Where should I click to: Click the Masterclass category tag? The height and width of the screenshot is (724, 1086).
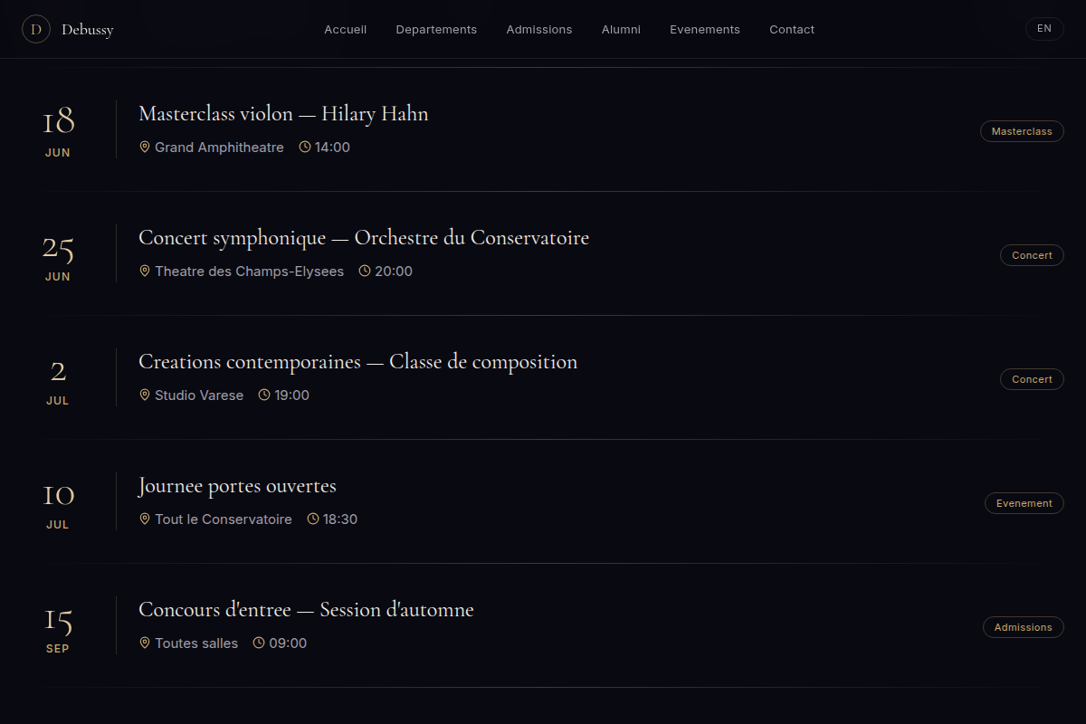pyautogui.click(x=1022, y=131)
